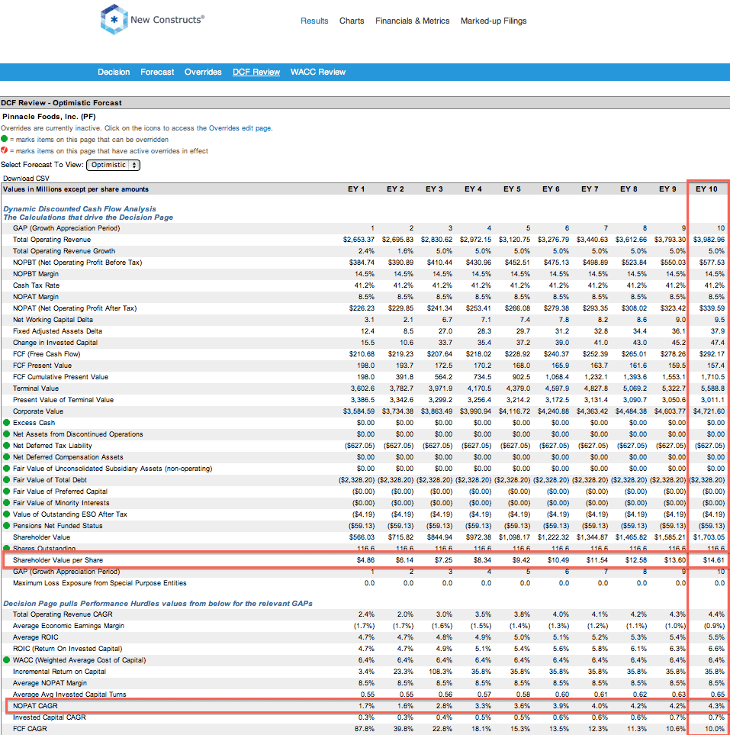Click the EY 10 column header
The height and width of the screenshot is (735, 730).
tap(706, 189)
